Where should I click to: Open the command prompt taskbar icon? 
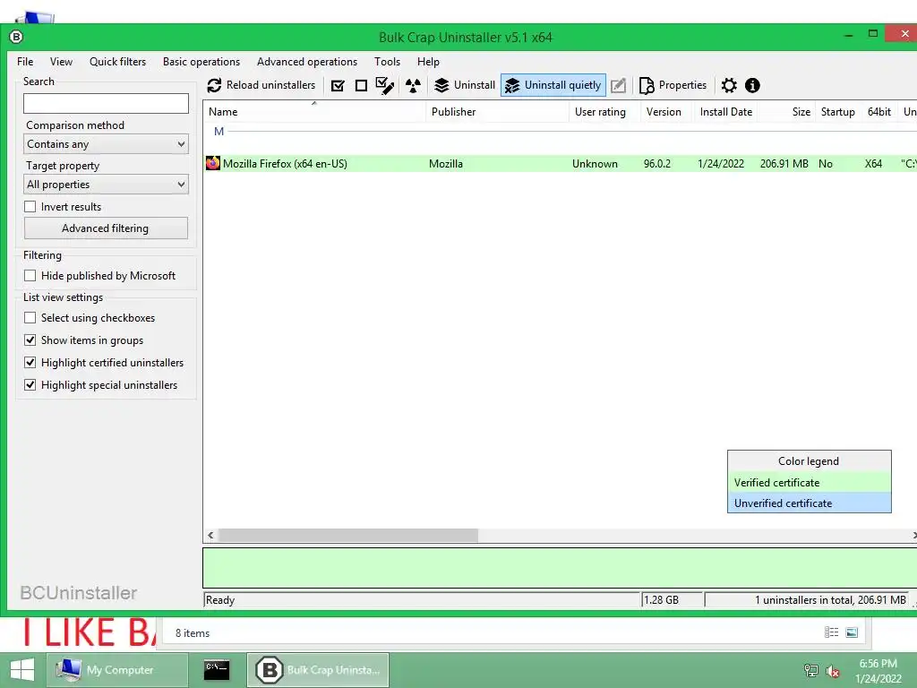point(217,670)
